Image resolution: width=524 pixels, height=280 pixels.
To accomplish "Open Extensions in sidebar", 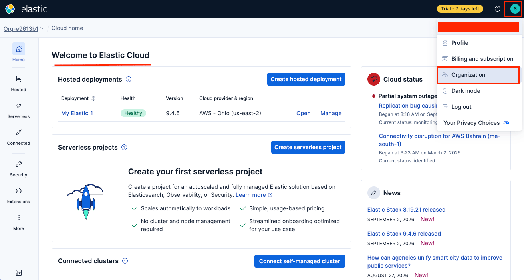I will [x=18, y=195].
